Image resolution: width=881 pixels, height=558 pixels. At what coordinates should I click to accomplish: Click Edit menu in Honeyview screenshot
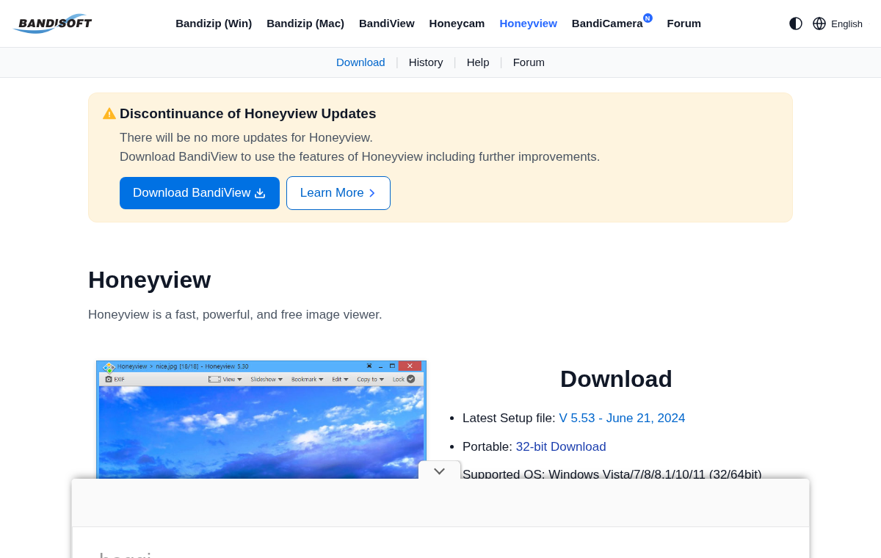point(340,380)
